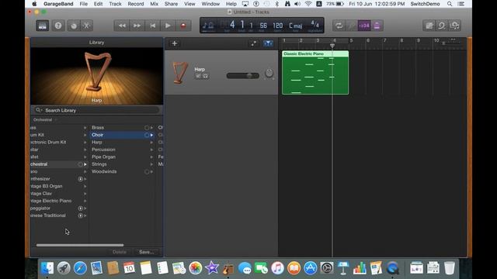Click the Fast Forward transport button
497x279 pixels.
[137, 26]
